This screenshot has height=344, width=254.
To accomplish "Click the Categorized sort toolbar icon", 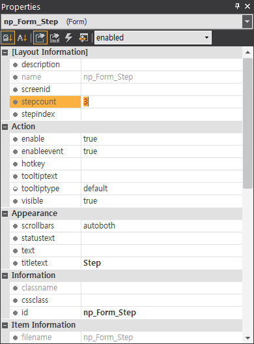I will coord(8,38).
